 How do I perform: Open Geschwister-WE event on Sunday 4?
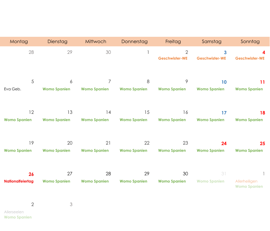tap(250, 58)
